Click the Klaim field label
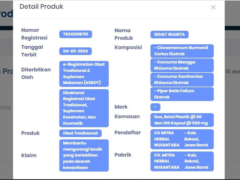This screenshot has height=180, width=240. point(29,155)
